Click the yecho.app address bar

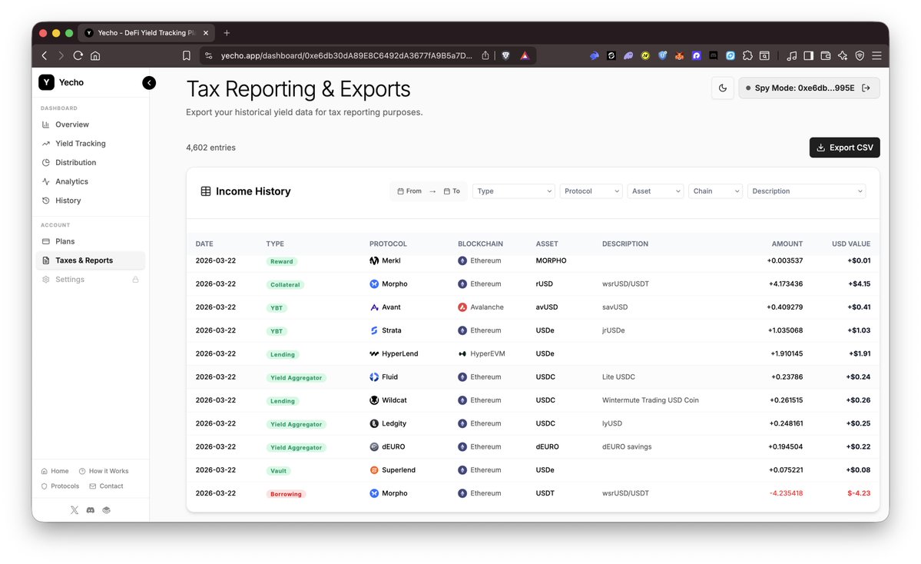[x=346, y=56]
